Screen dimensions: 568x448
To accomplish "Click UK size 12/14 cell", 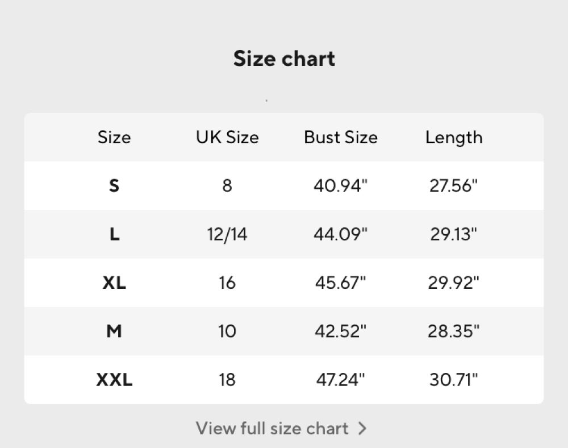I will (x=227, y=234).
